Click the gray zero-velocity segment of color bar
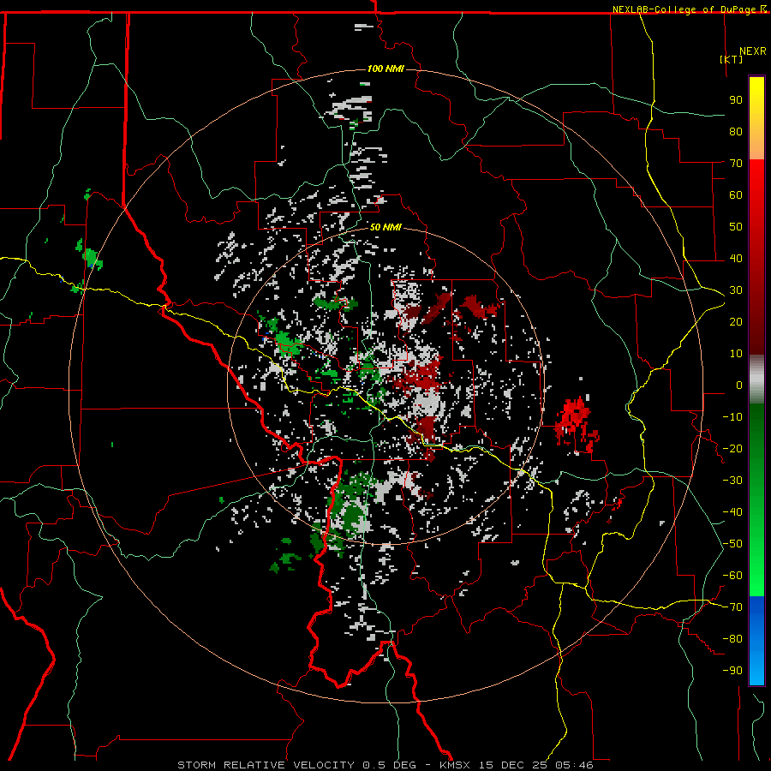 click(756, 380)
